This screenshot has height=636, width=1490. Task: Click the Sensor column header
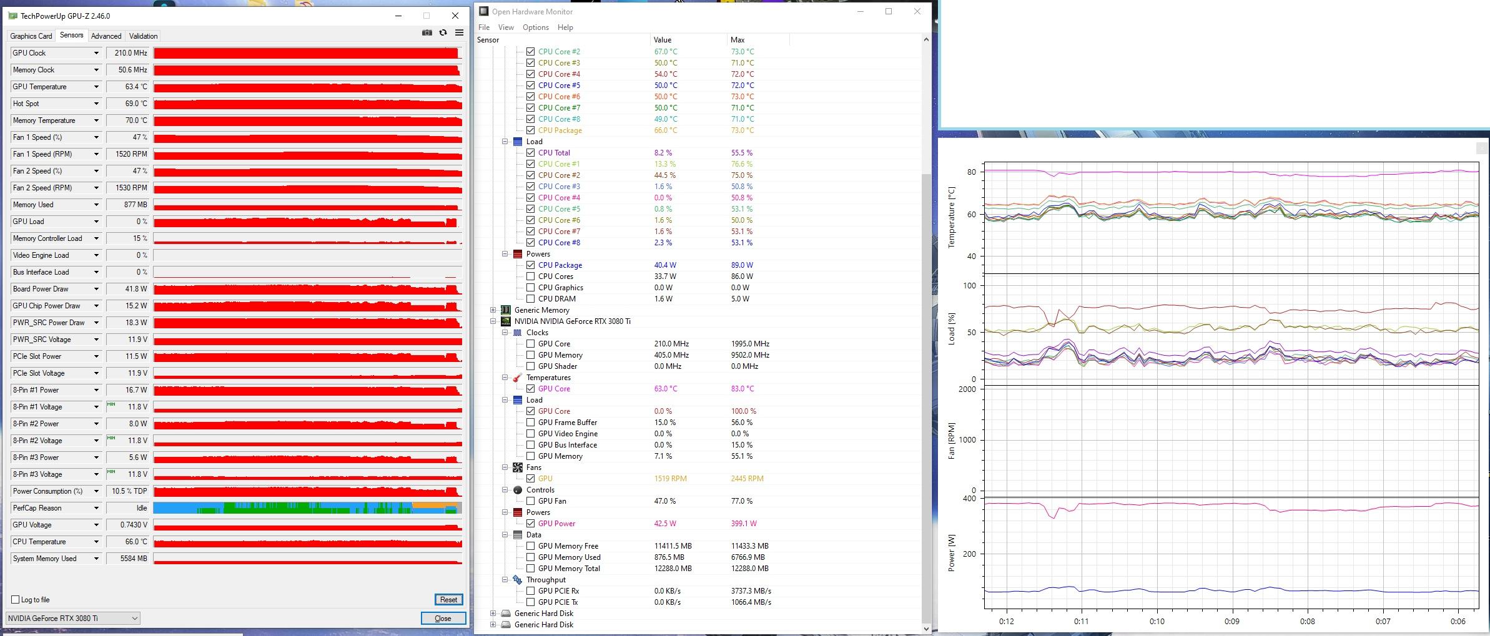[562, 40]
